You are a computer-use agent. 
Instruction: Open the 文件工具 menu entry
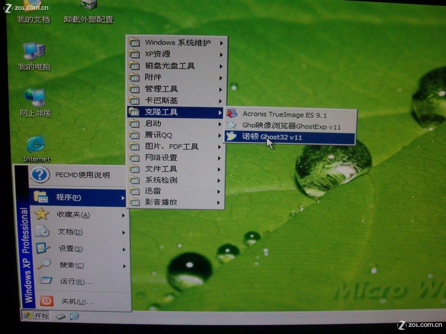[x=175, y=169]
